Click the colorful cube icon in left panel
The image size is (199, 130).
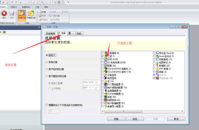[4, 32]
